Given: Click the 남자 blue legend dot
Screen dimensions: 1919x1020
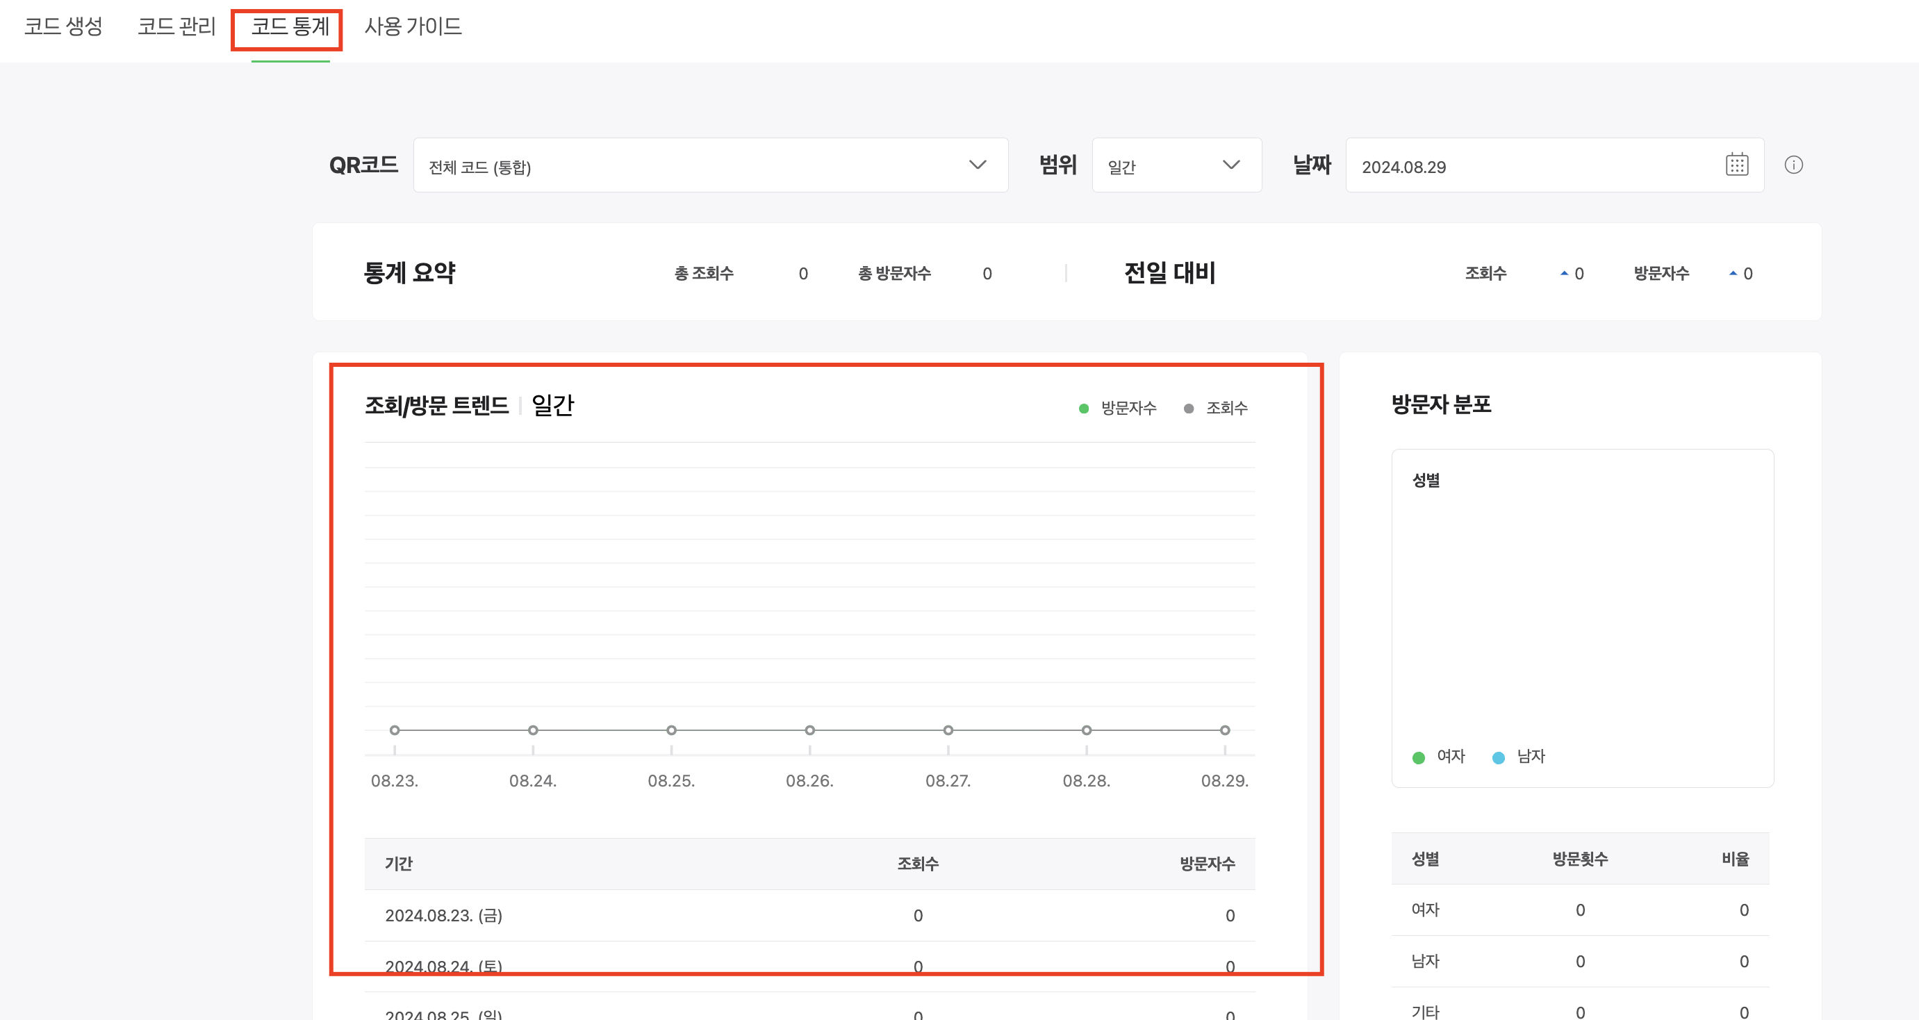Looking at the screenshot, I should (x=1499, y=758).
